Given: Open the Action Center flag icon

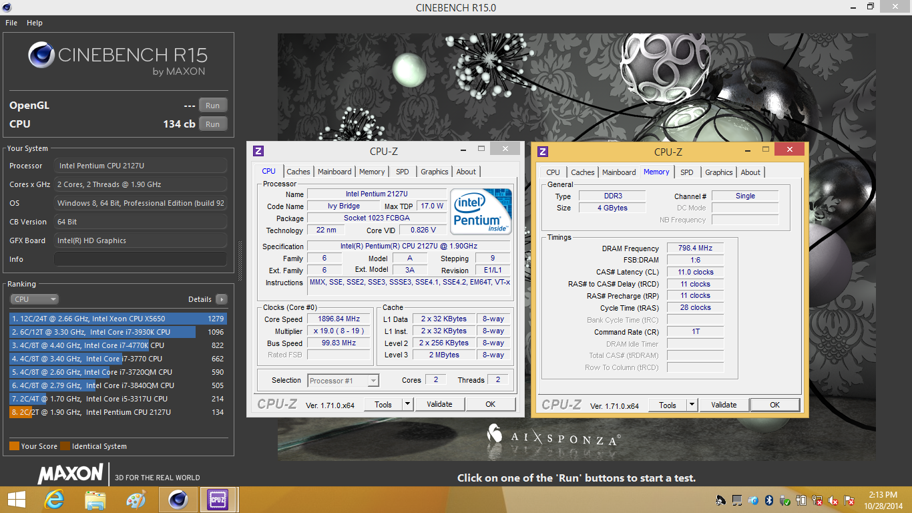Looking at the screenshot, I should pos(850,500).
